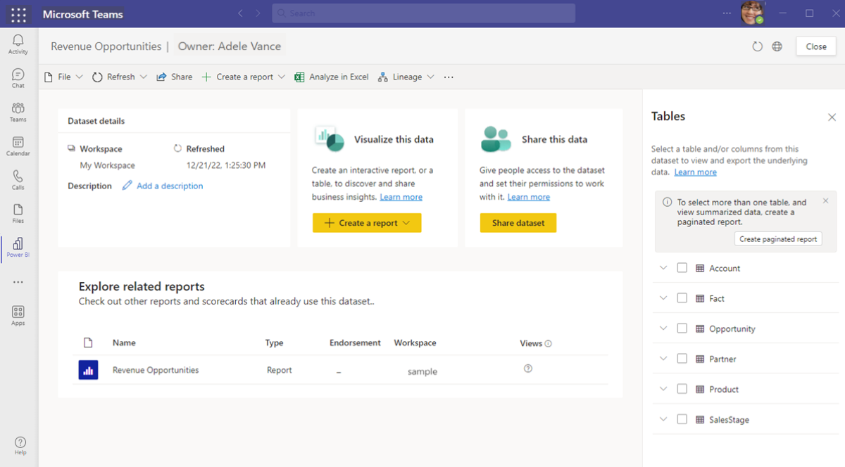Go forward with the navigation arrow
This screenshot has height=467, width=845.
(x=258, y=13)
